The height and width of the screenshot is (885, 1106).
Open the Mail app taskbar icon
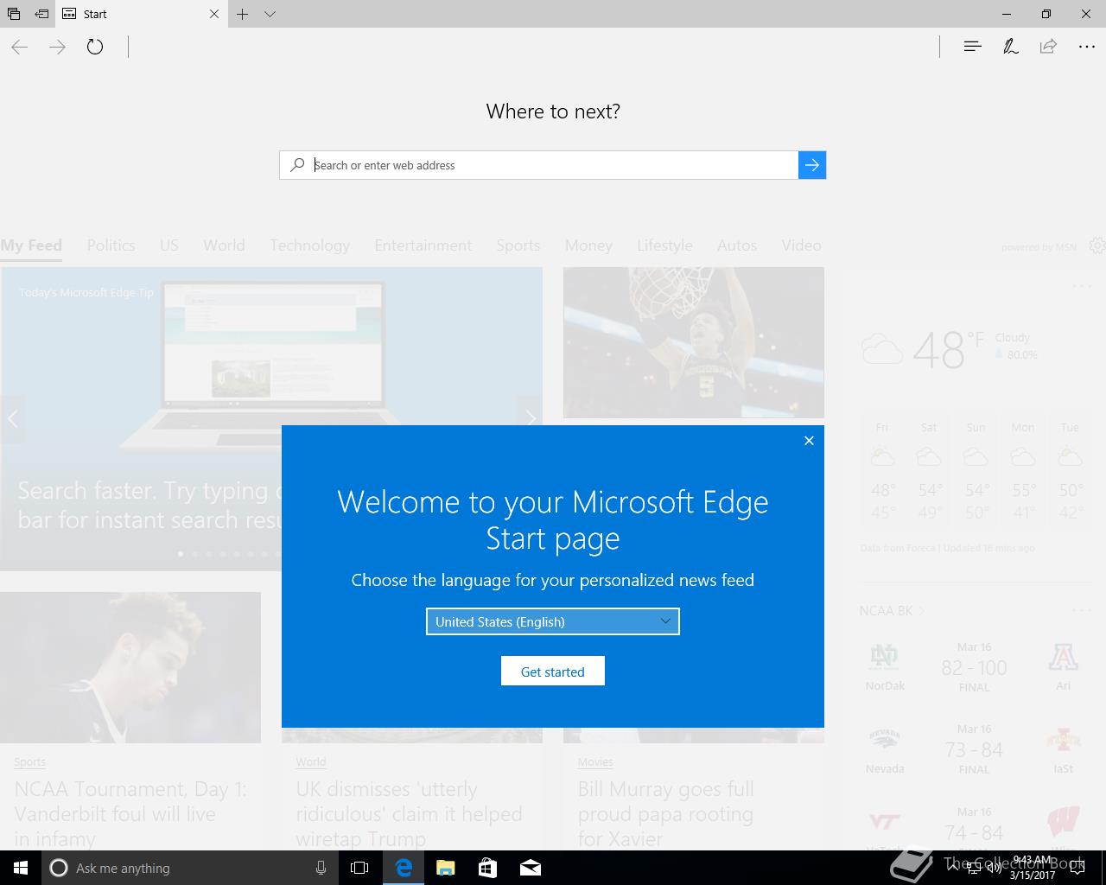(x=530, y=868)
